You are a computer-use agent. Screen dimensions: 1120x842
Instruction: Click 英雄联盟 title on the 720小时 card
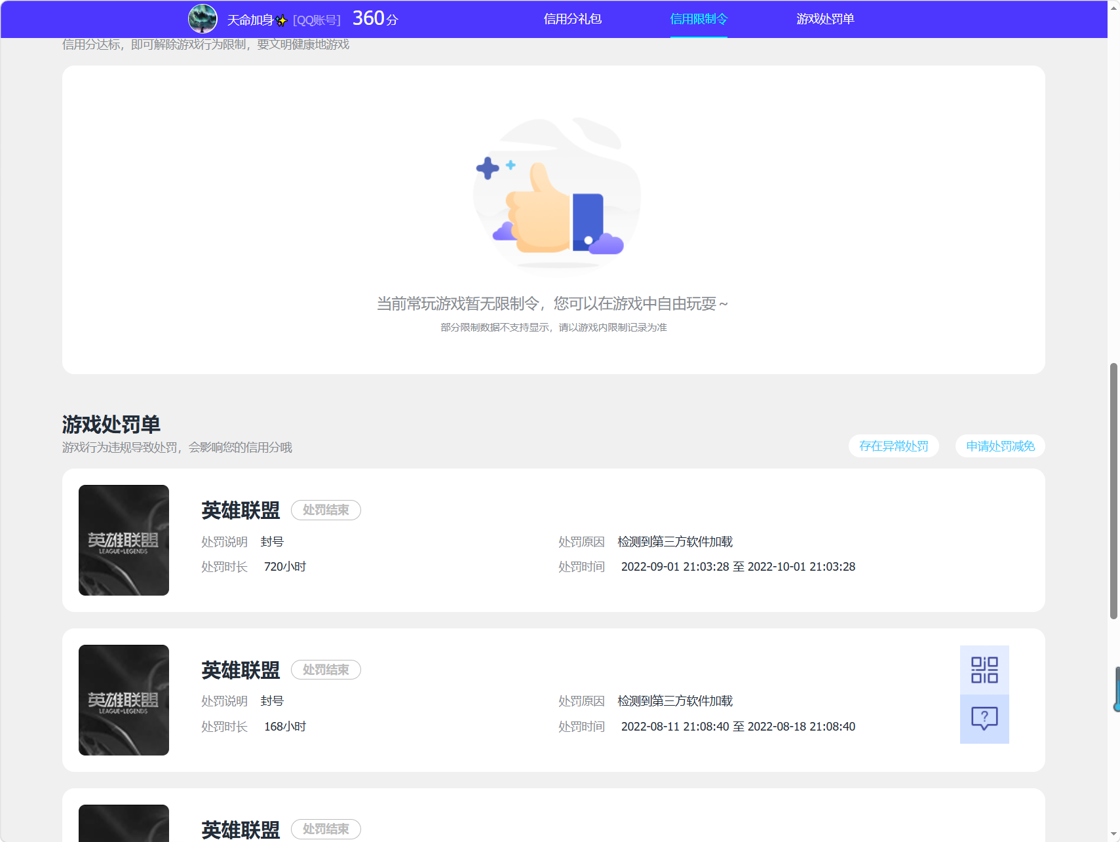(x=241, y=510)
